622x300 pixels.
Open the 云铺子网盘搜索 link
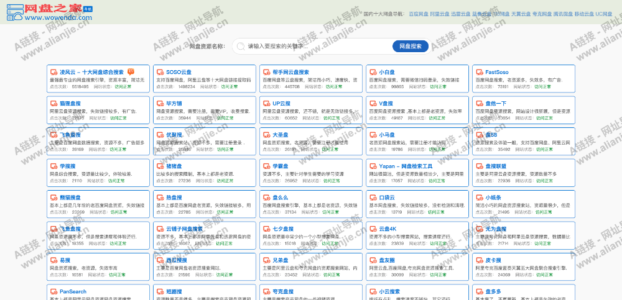point(184,229)
